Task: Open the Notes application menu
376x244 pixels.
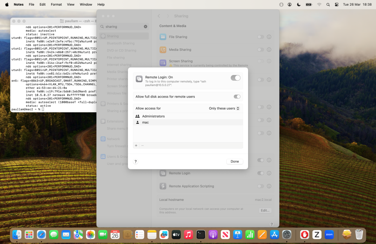Action: point(18,5)
